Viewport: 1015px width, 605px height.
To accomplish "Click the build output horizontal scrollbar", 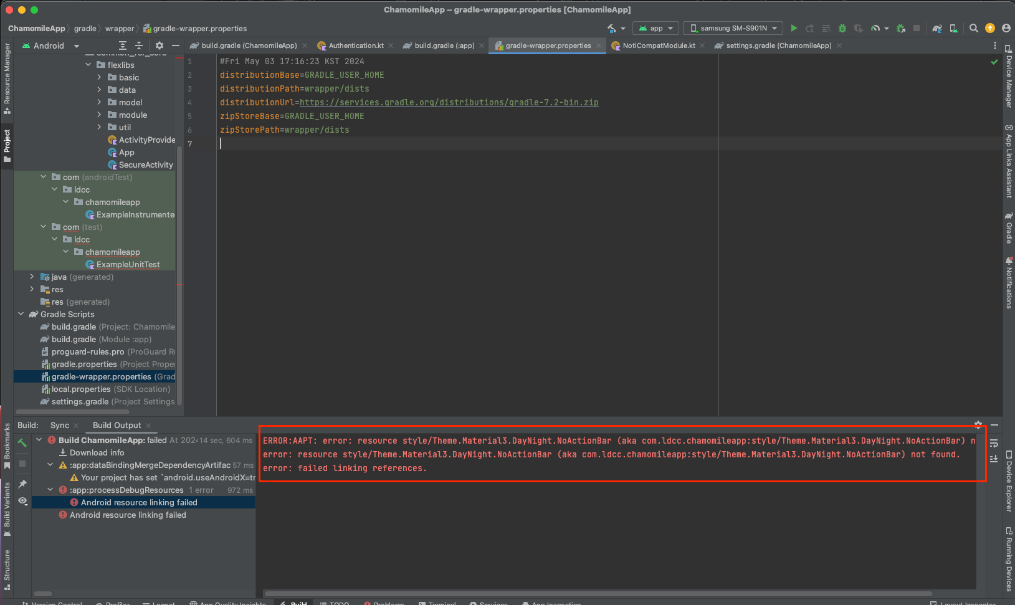I will 598,594.
